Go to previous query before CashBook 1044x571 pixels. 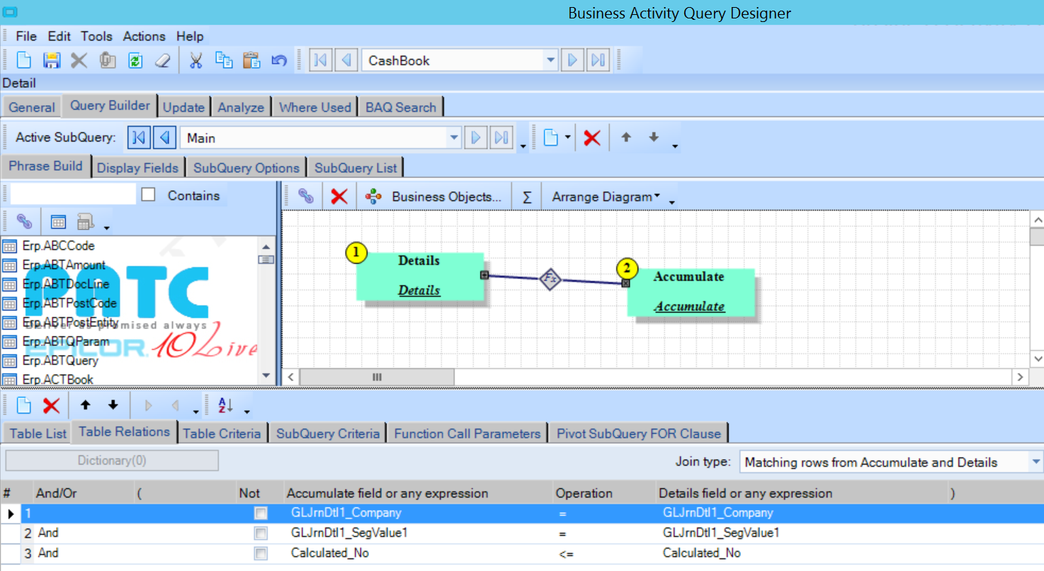pos(346,60)
